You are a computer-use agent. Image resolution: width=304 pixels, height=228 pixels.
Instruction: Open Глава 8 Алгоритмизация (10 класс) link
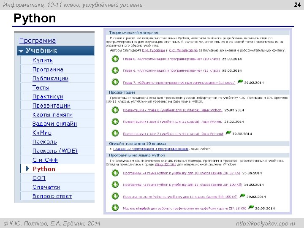pos(171,59)
